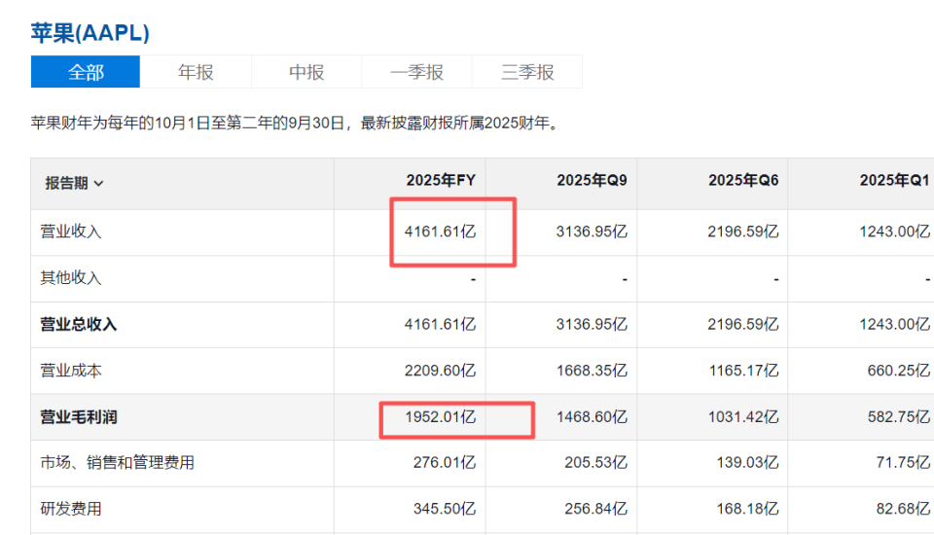Select the 2025年Q1 column header
Screen dimensions: 934x535
[894, 181]
